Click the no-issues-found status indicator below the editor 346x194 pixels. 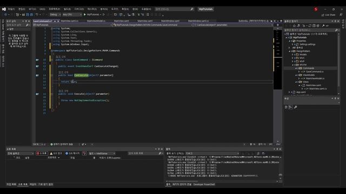click(62, 144)
